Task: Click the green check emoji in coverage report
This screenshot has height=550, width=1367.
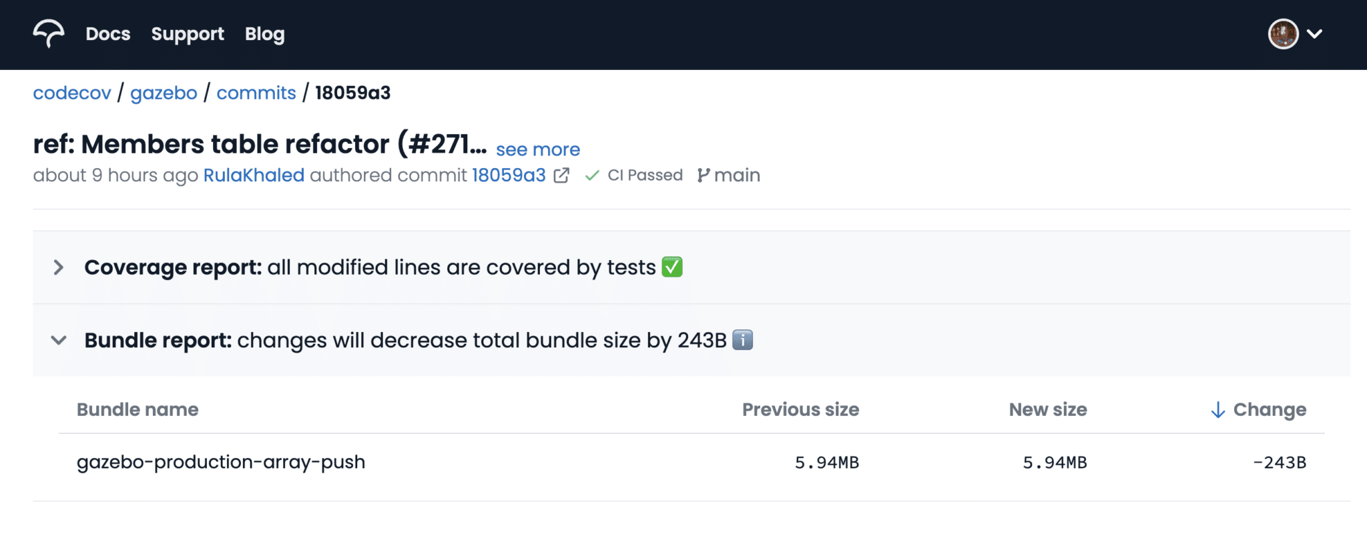Action: pyautogui.click(x=672, y=267)
